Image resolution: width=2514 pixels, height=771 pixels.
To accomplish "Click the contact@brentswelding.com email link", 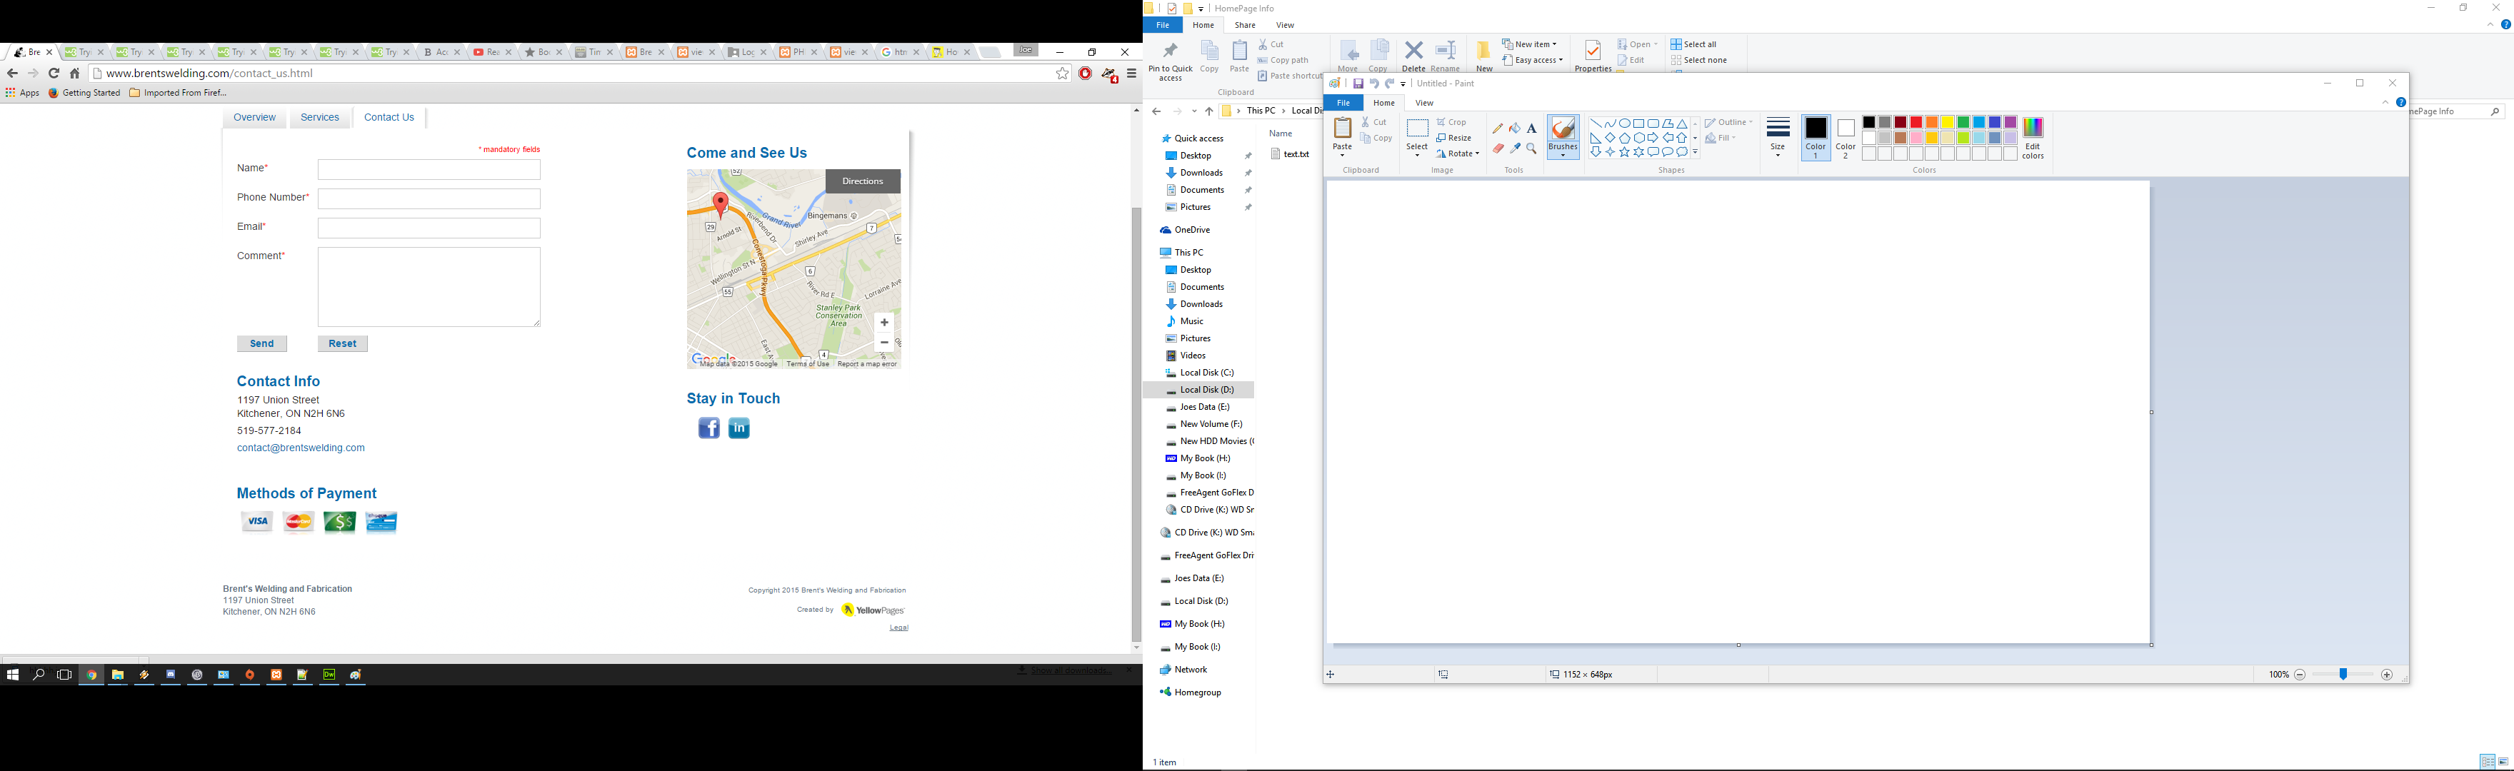I will pos(301,448).
